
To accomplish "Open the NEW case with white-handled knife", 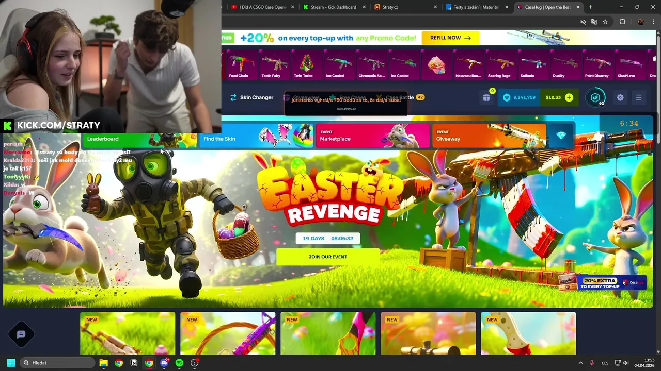I will coord(528,333).
